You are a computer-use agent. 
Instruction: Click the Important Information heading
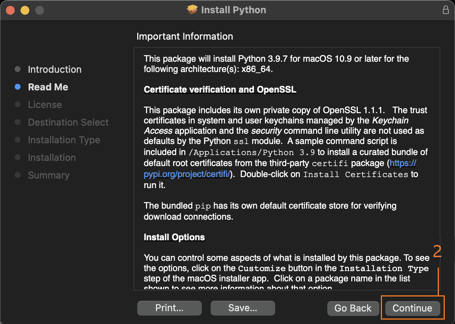[x=185, y=36]
